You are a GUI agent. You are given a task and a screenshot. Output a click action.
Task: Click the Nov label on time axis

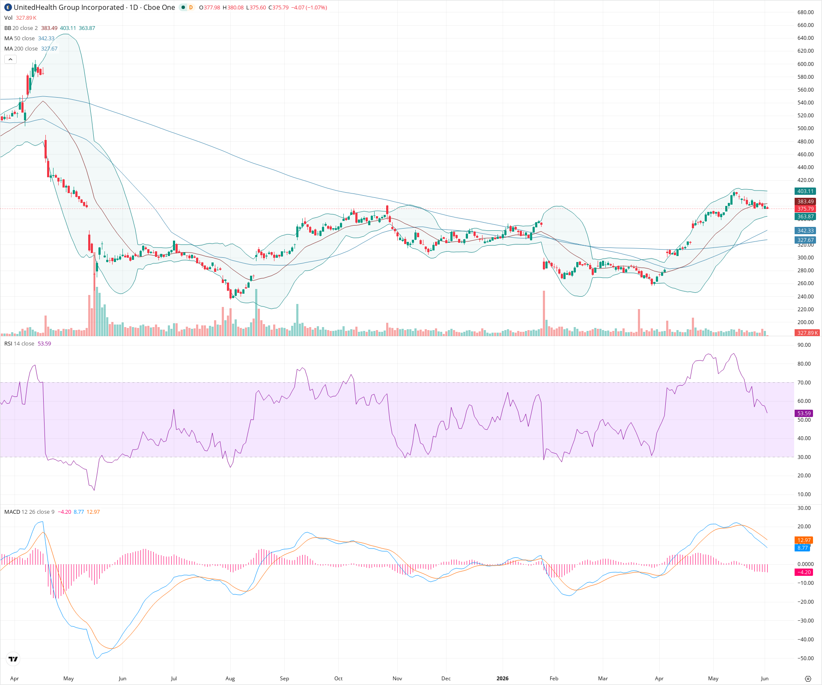coord(397,679)
